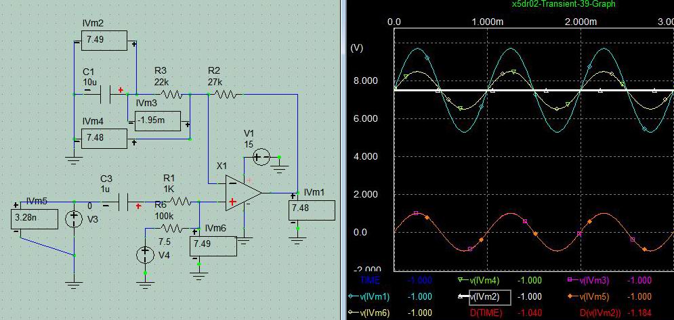Image resolution: width=674 pixels, height=320 pixels.
Task: Click the 1.000m time axis label
Action: 488,22
